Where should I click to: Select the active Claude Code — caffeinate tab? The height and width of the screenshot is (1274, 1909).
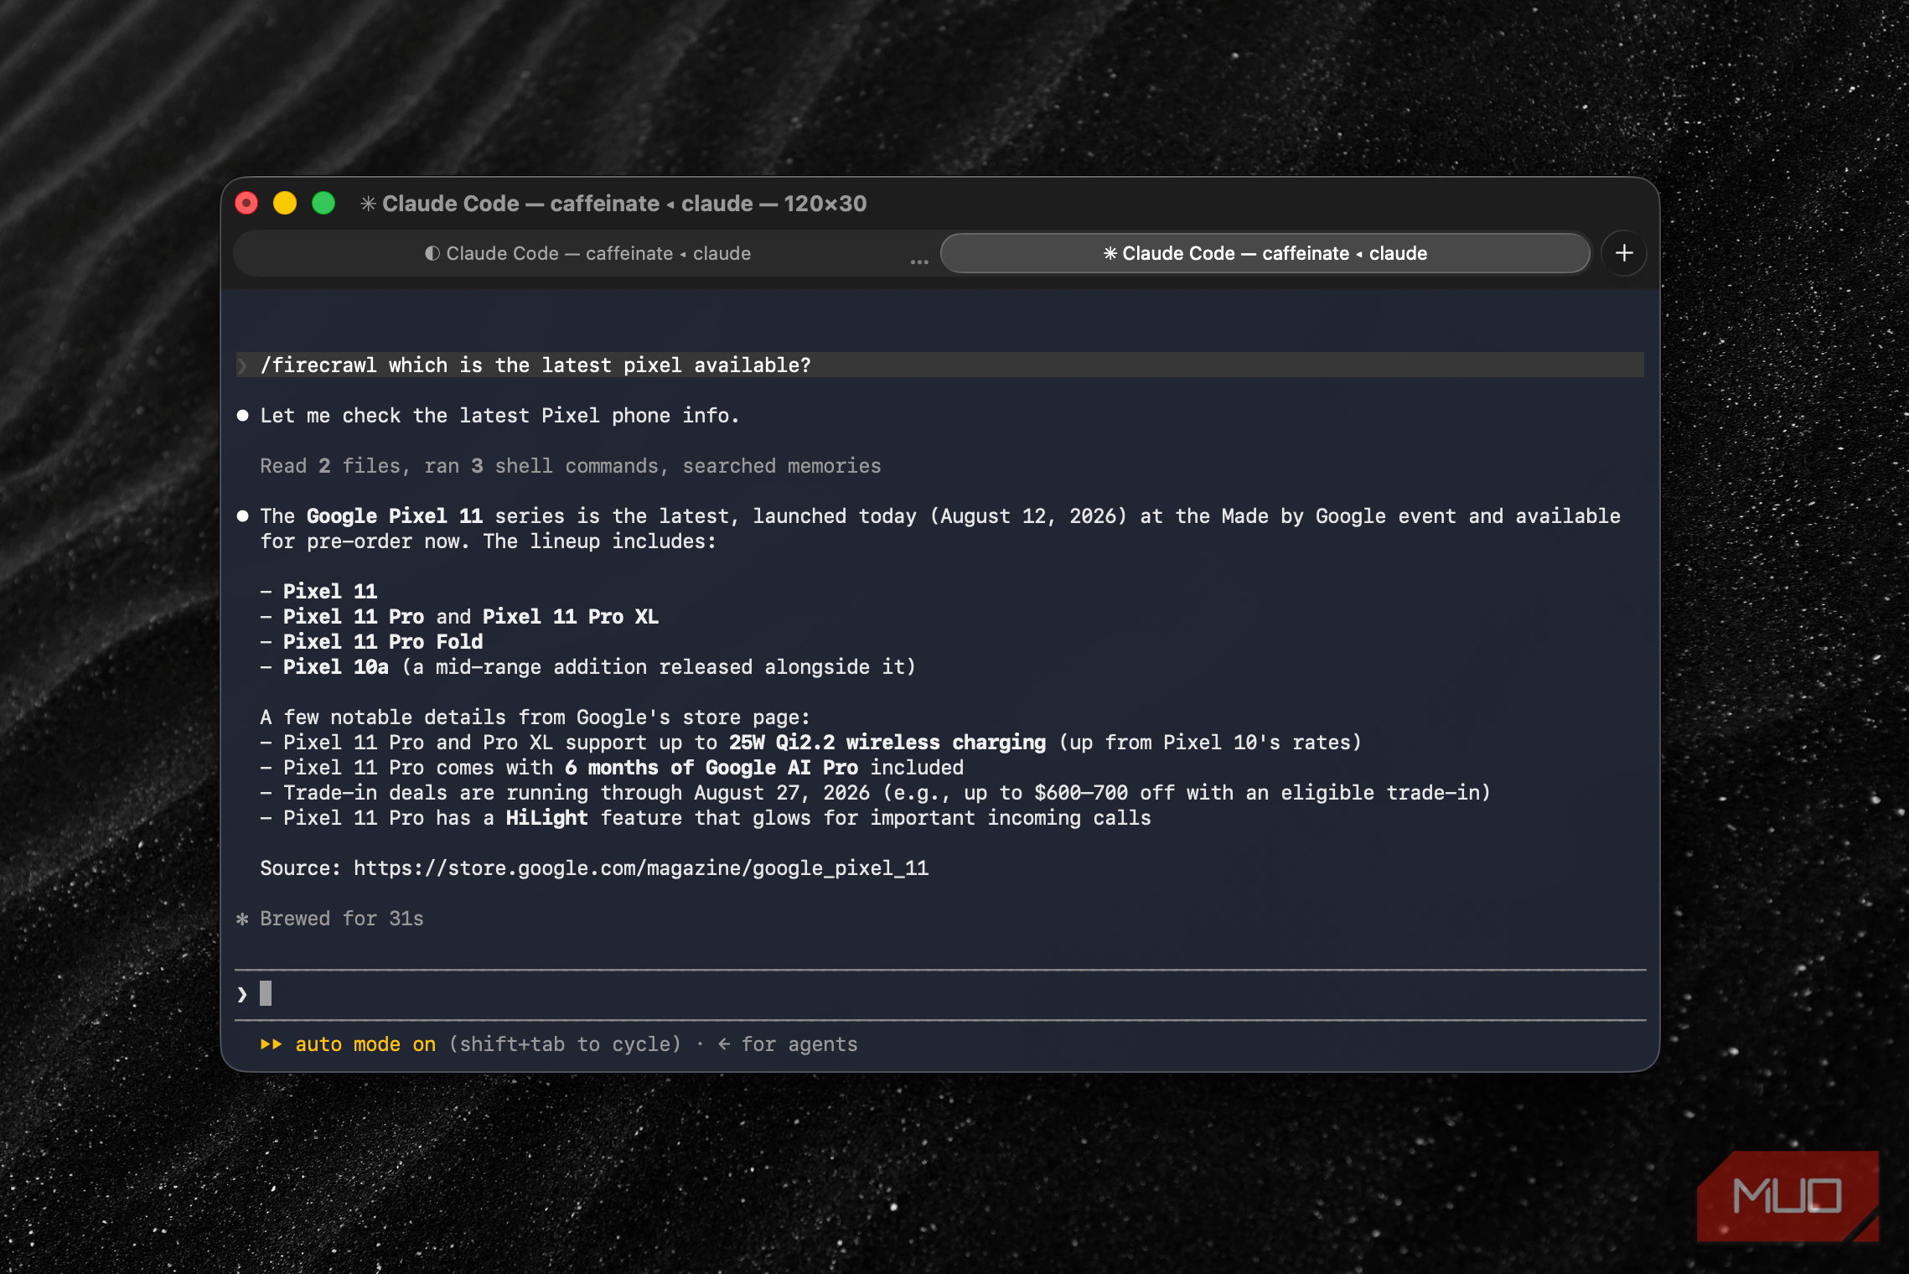pyautogui.click(x=1265, y=253)
